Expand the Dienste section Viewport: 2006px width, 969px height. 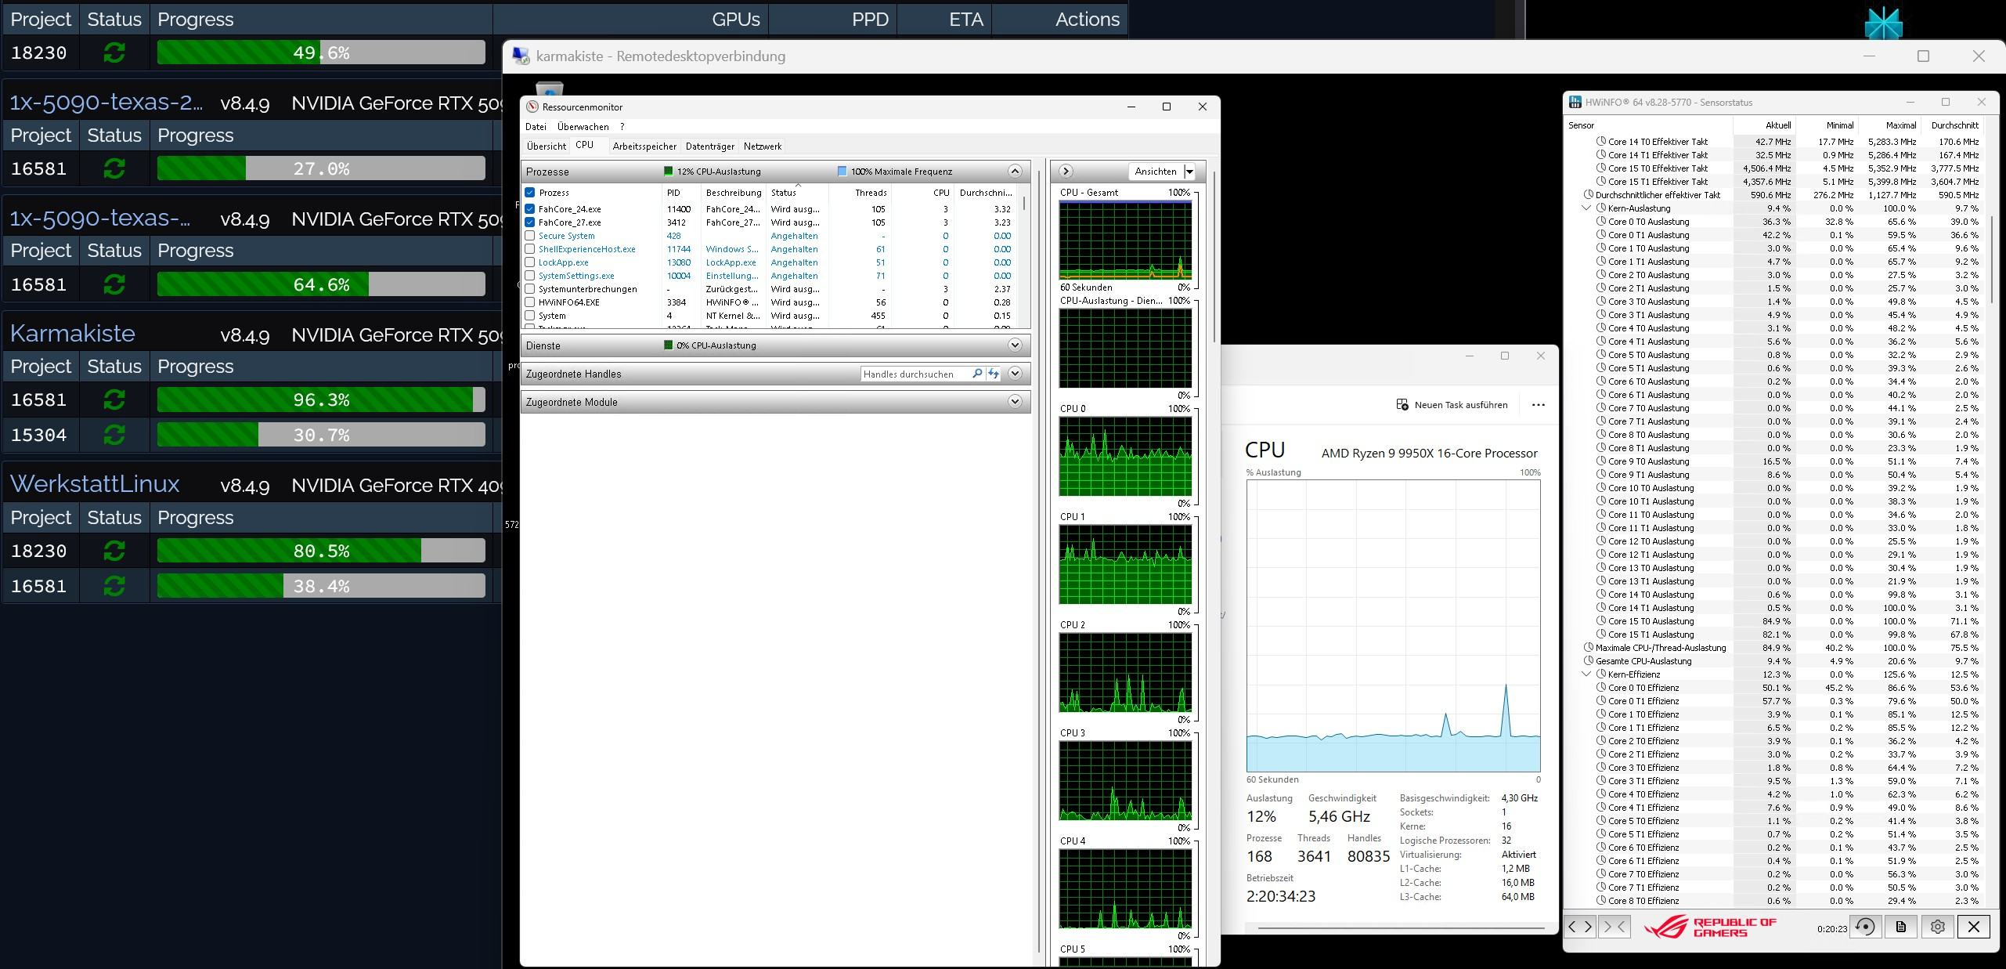click(x=1015, y=345)
